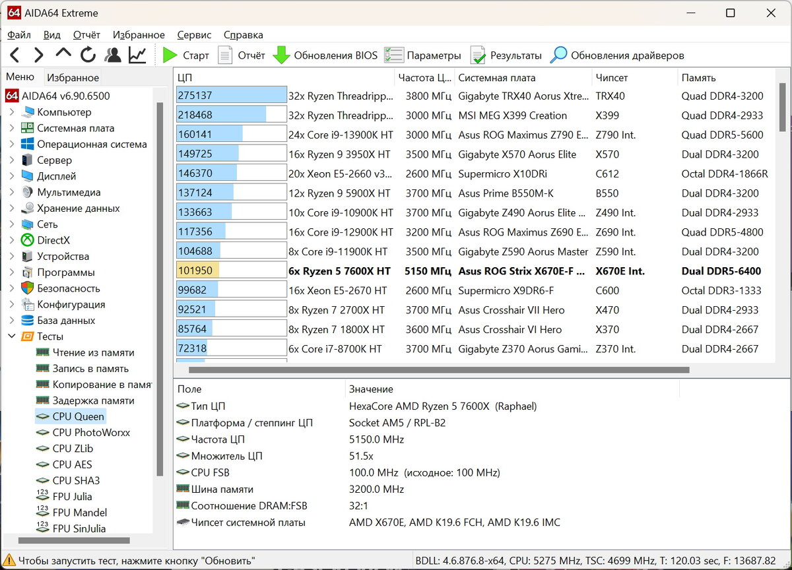792x570 pixels.
Task: Sort by the Память column header
Action: (x=726, y=78)
